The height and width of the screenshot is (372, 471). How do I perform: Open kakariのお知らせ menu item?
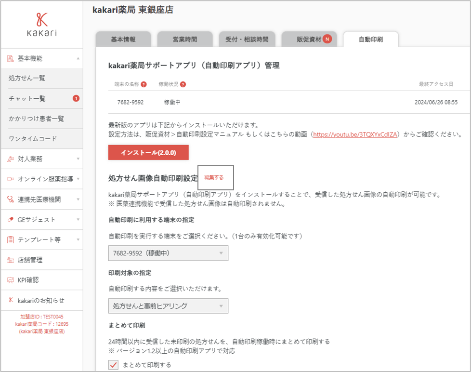pos(42,300)
